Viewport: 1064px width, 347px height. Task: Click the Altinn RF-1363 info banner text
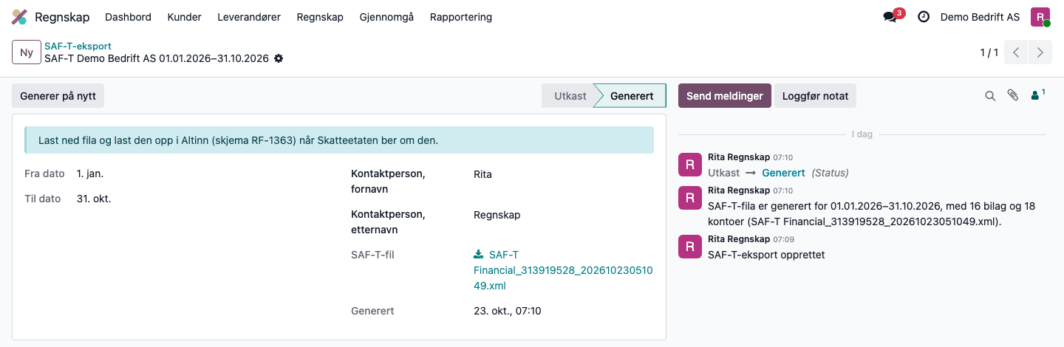(x=238, y=140)
